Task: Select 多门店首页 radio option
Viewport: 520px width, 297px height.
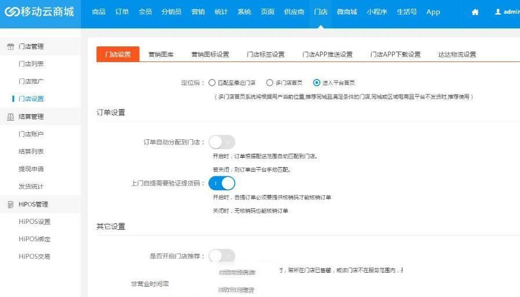Action: pos(269,83)
